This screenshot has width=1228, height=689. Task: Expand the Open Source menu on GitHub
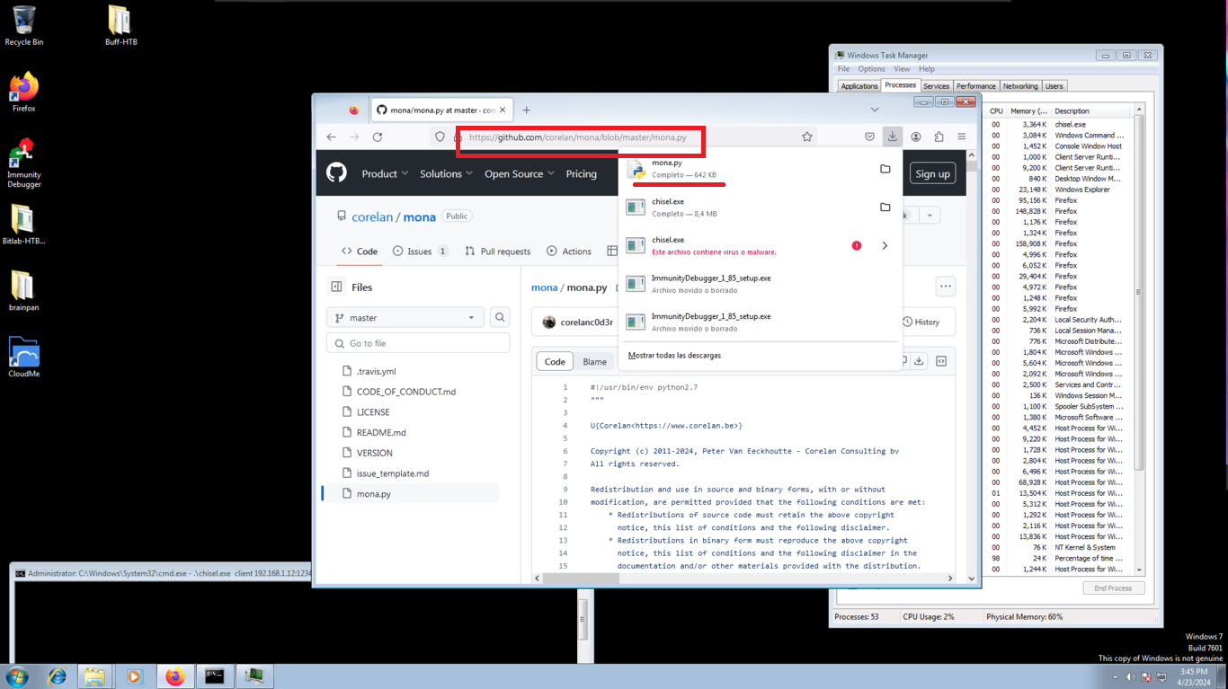coord(520,173)
